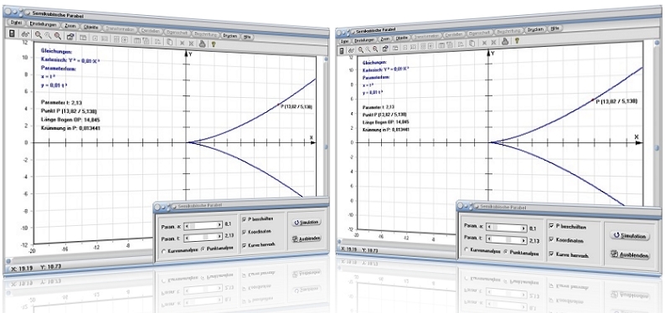This screenshot has height=313, width=665.
Task: Click the Simulation button in left panel
Action: click(x=307, y=222)
